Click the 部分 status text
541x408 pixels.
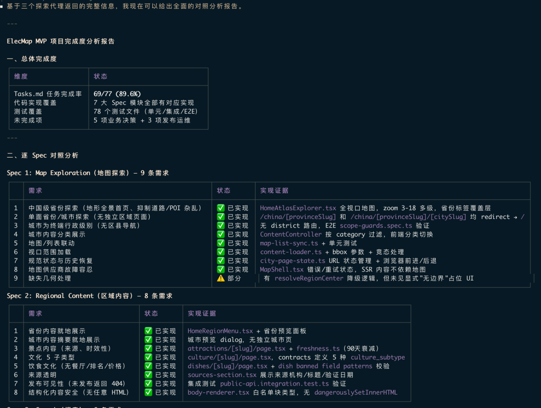(x=234, y=278)
